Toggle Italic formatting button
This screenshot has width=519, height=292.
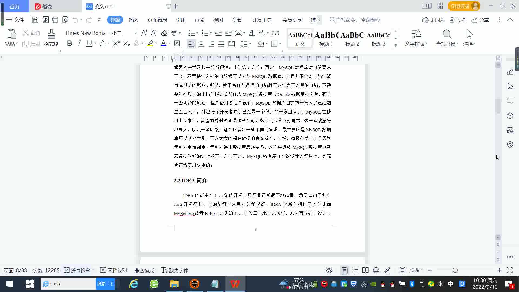79,44
